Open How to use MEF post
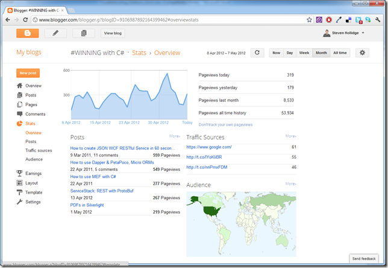The width and height of the screenshot is (388, 268). 93,176
